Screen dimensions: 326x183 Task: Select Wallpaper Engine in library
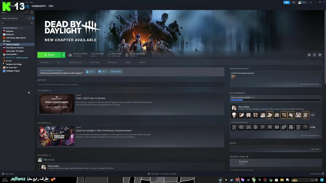[x=13, y=71]
